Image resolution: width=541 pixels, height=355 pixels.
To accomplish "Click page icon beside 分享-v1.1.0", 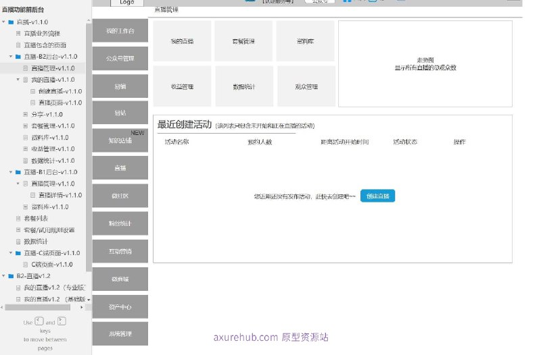I will pos(26,114).
